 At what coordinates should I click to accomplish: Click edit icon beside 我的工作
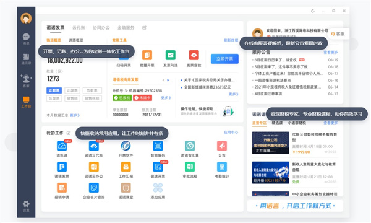click(x=69, y=133)
